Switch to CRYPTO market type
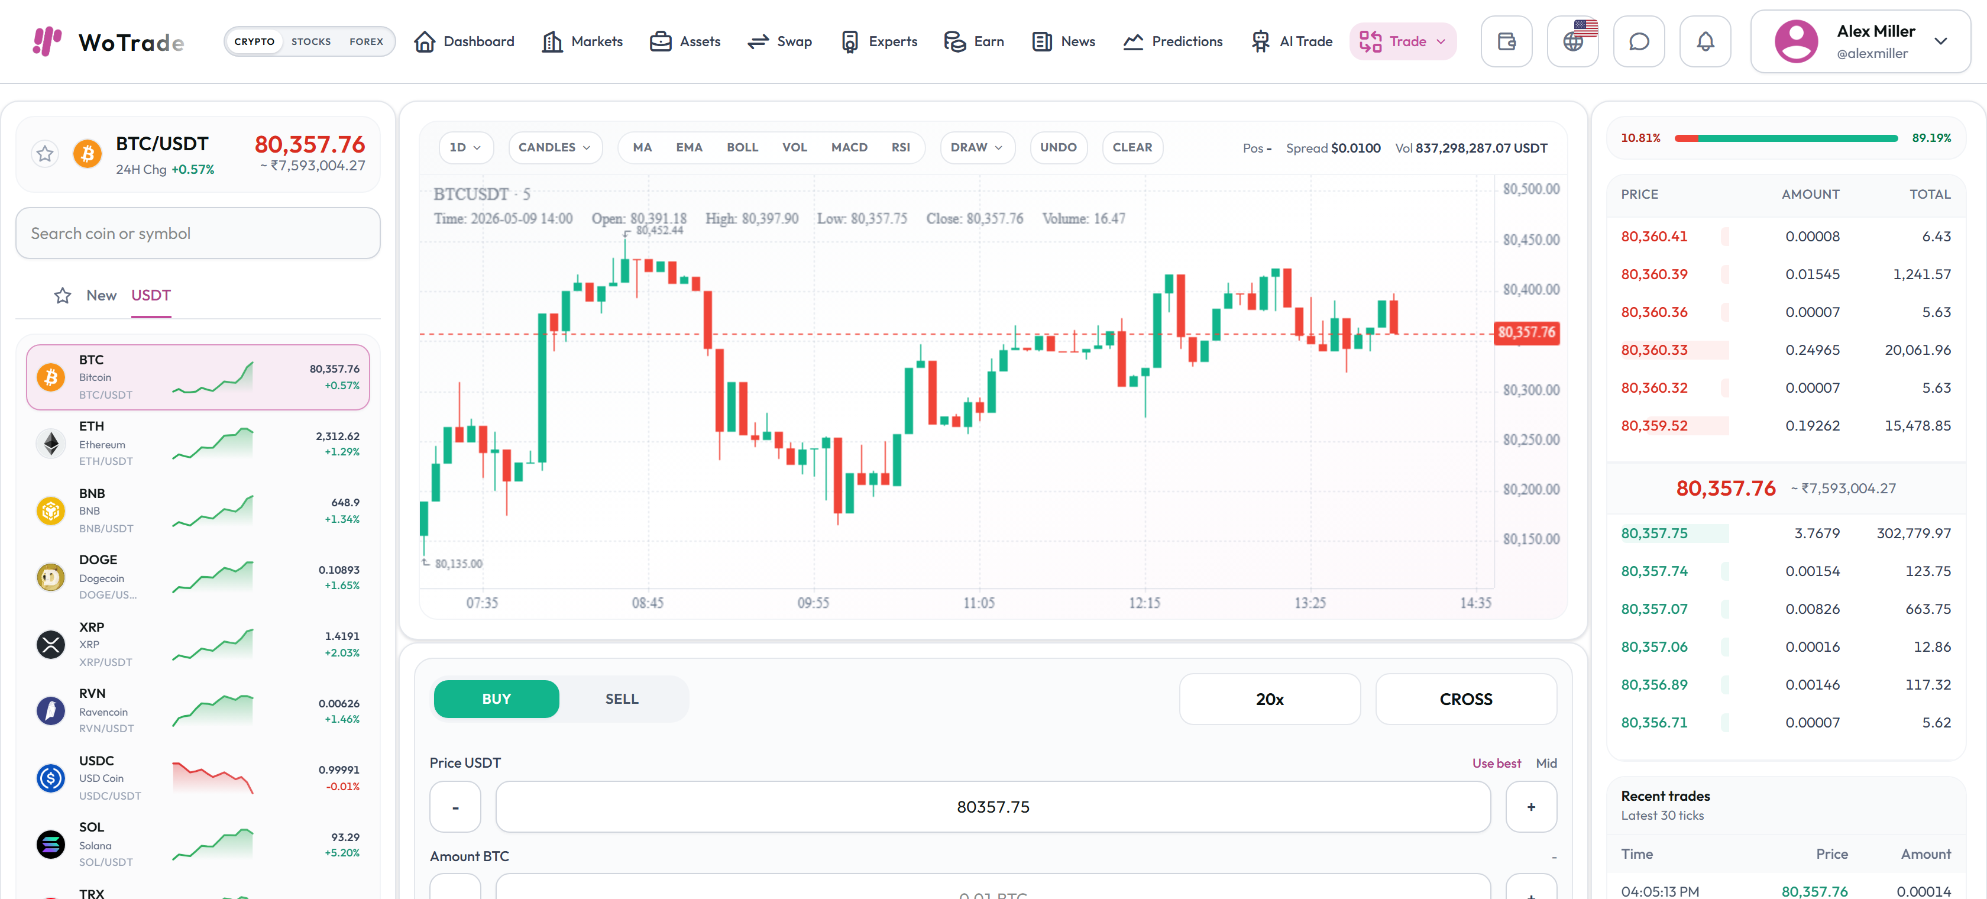Image resolution: width=1987 pixels, height=899 pixels. coord(254,41)
